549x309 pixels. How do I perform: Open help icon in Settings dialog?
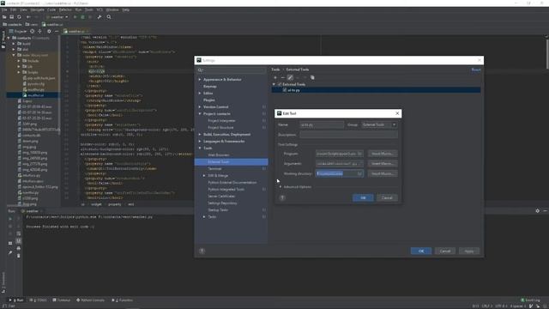point(202,251)
